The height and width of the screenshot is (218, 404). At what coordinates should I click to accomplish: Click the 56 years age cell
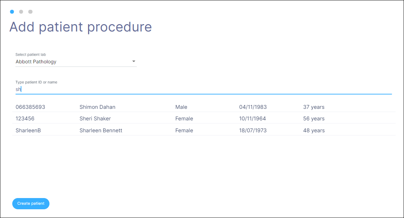coord(314,119)
